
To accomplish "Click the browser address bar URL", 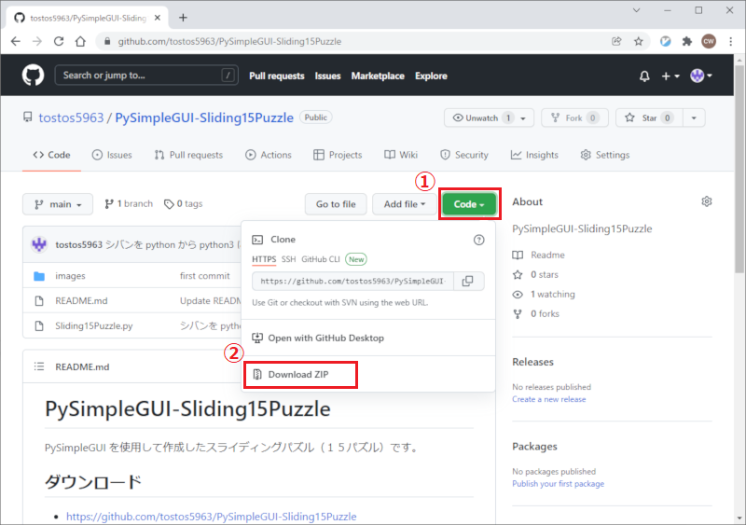I will point(229,41).
